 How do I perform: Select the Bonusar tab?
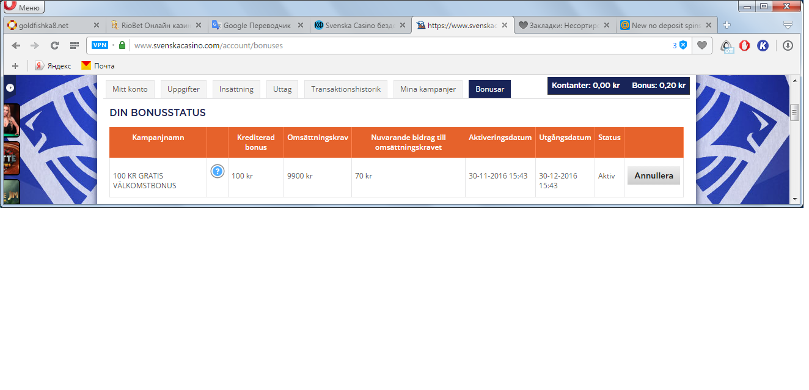point(489,89)
